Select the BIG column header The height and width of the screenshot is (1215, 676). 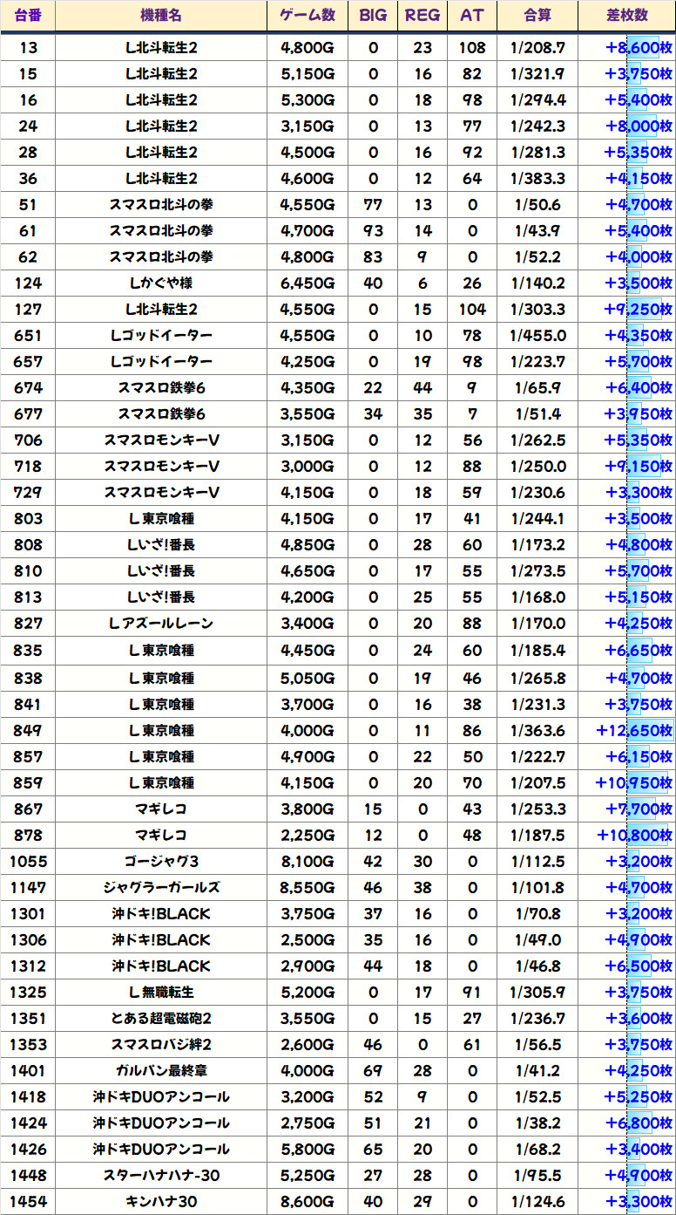click(x=373, y=16)
